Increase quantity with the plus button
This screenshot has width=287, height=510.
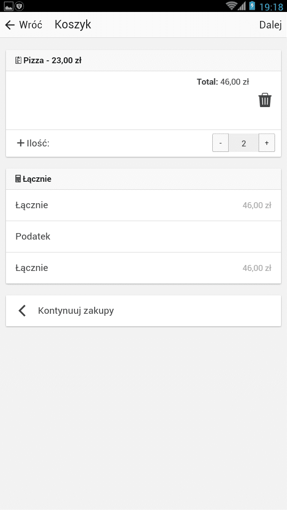click(267, 143)
